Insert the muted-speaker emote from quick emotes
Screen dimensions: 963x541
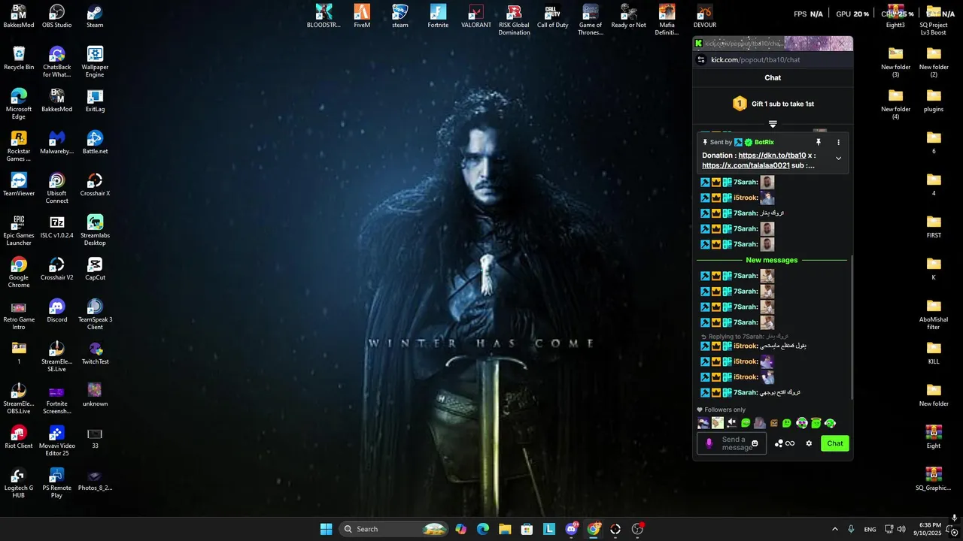731,423
